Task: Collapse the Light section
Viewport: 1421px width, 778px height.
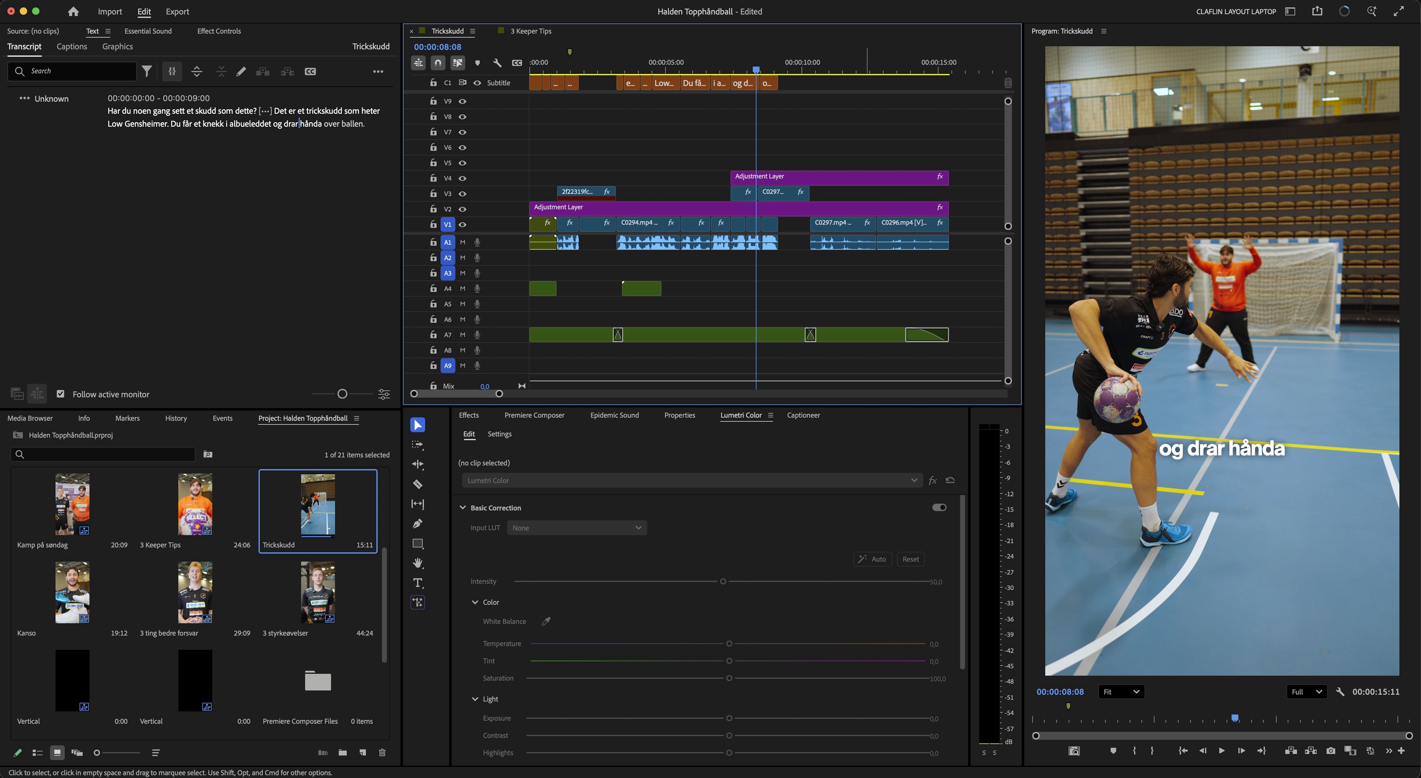Action: [475, 699]
